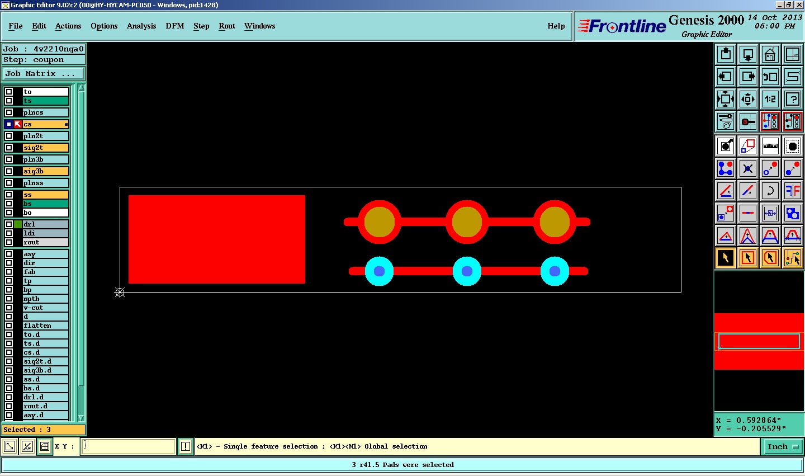
Task: Click the relative coordinate mode button
Action: click(27, 446)
